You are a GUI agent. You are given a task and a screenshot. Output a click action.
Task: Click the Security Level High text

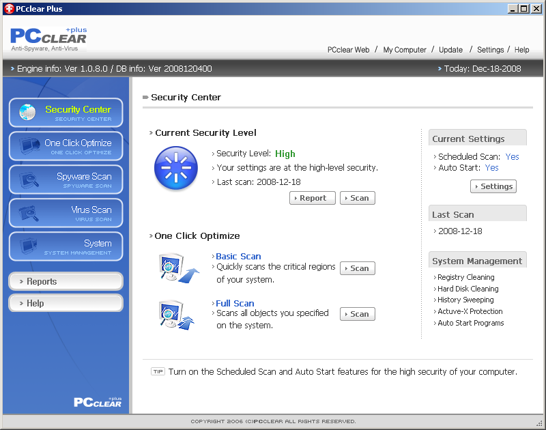[x=285, y=154]
